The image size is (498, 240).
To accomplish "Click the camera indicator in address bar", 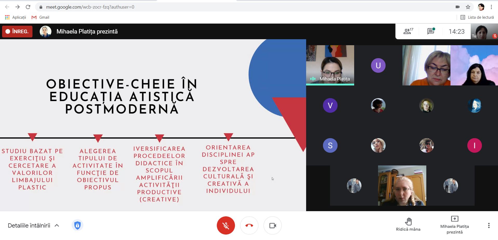I will click(457, 7).
